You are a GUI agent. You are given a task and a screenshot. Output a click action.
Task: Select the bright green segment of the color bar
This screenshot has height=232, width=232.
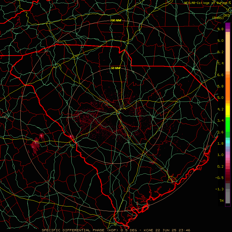click(228, 125)
